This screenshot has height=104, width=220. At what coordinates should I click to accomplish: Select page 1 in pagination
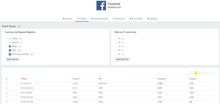[196, 73]
